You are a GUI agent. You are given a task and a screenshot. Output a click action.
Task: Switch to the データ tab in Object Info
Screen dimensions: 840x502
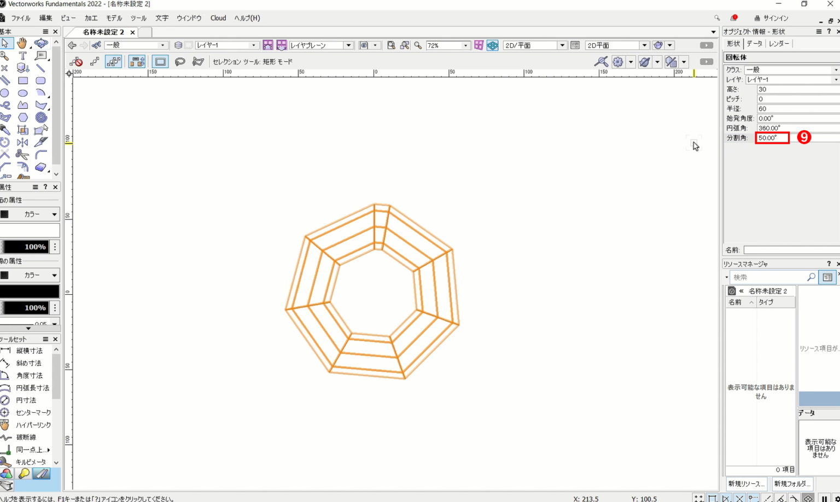[x=754, y=43]
